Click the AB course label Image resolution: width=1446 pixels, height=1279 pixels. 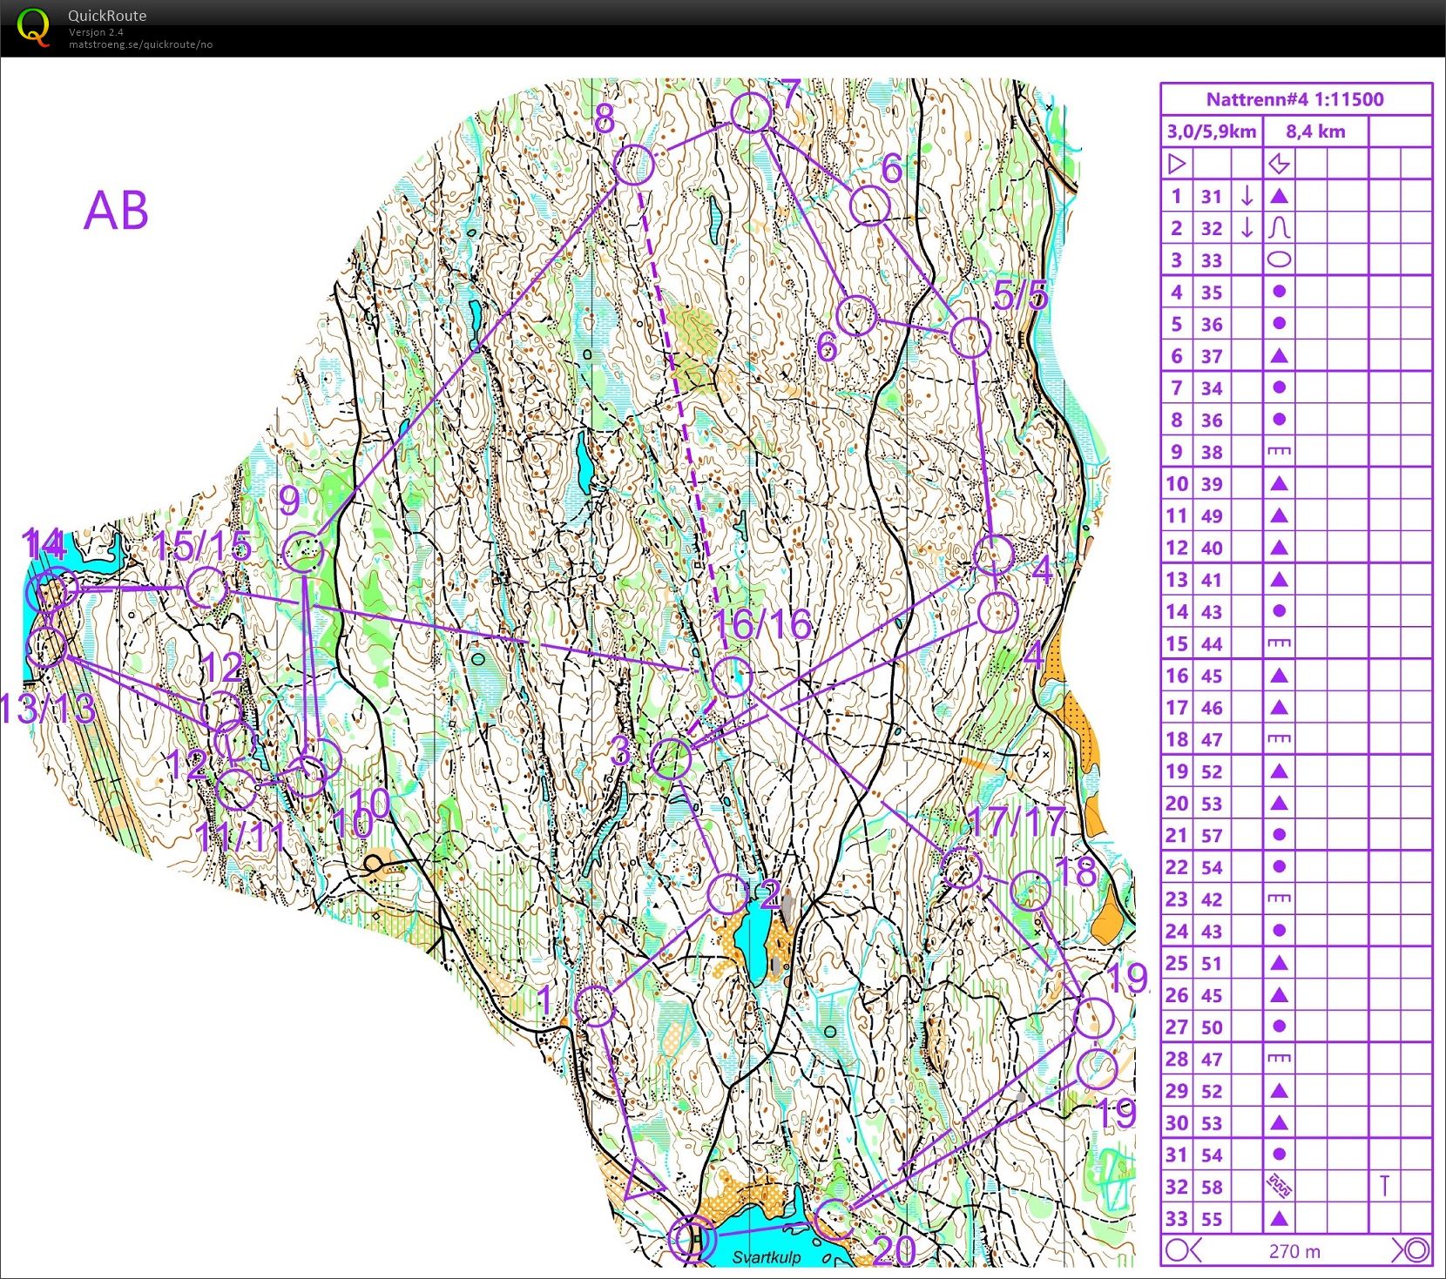click(116, 210)
